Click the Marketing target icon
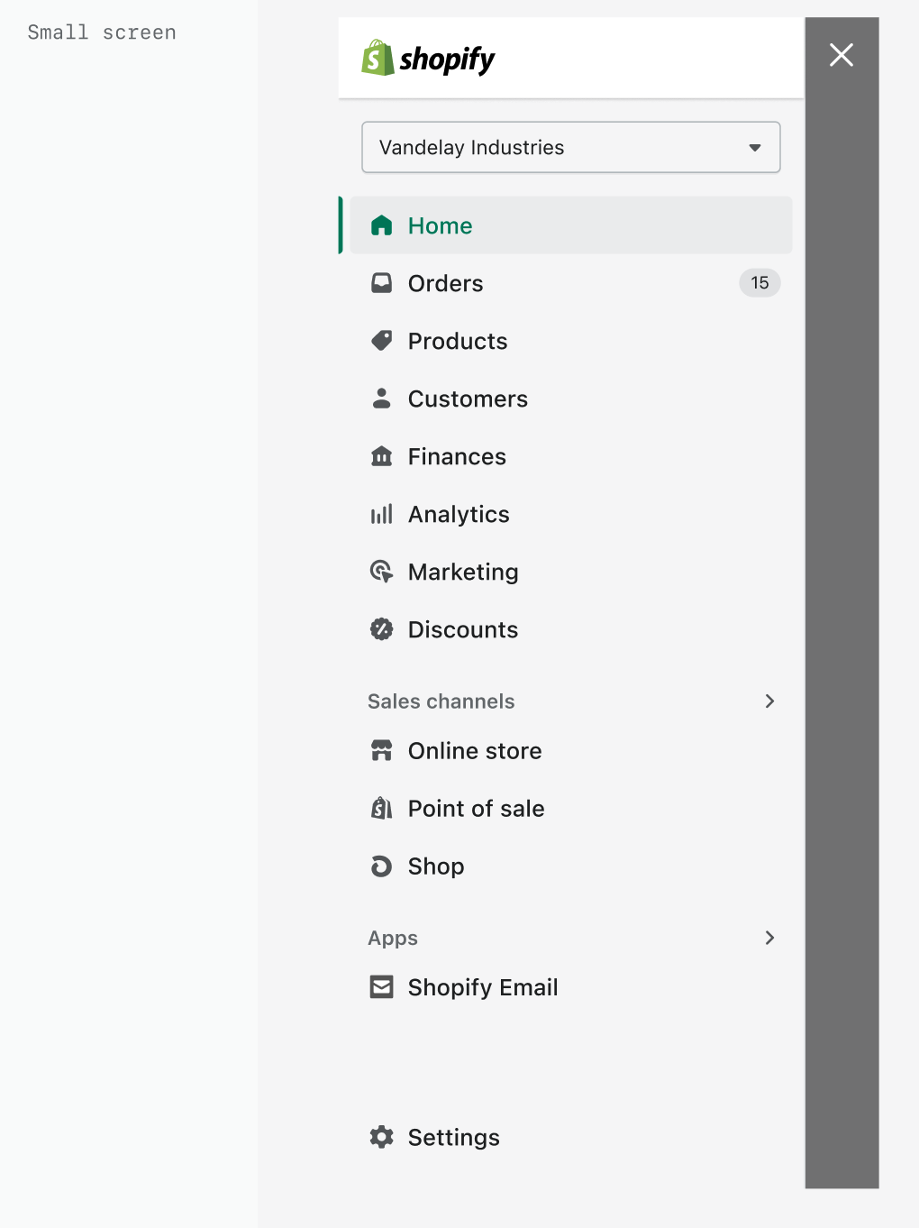 tap(382, 572)
